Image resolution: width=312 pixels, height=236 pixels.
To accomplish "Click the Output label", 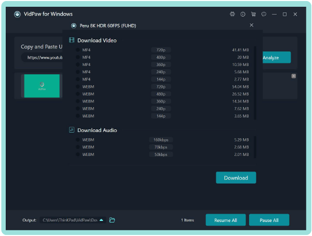I will click(29, 220).
